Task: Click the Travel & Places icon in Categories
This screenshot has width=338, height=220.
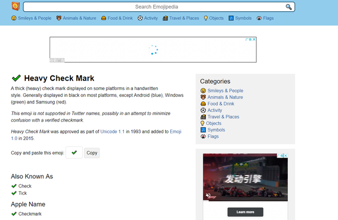Action: pos(203,117)
